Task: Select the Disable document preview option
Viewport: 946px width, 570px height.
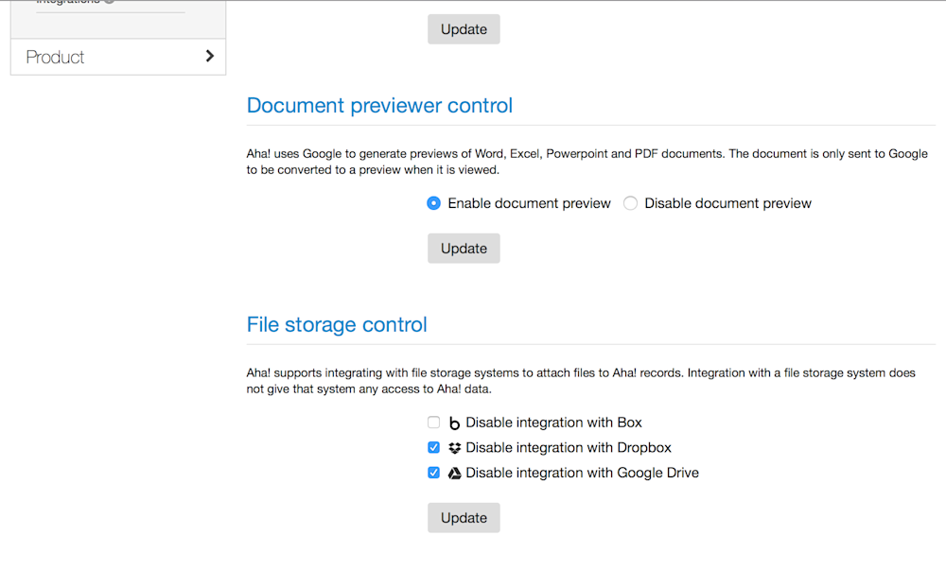Action: click(630, 203)
